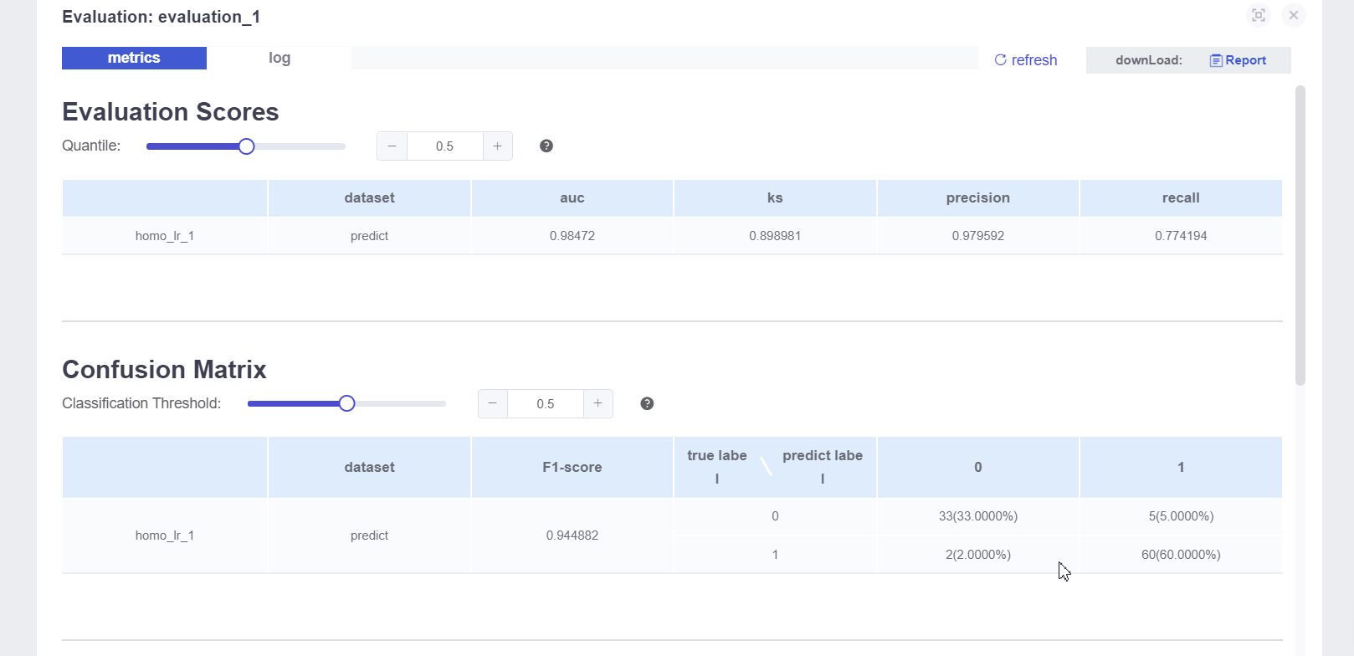Click the dataset header in Evaluation Scores table

click(x=369, y=198)
